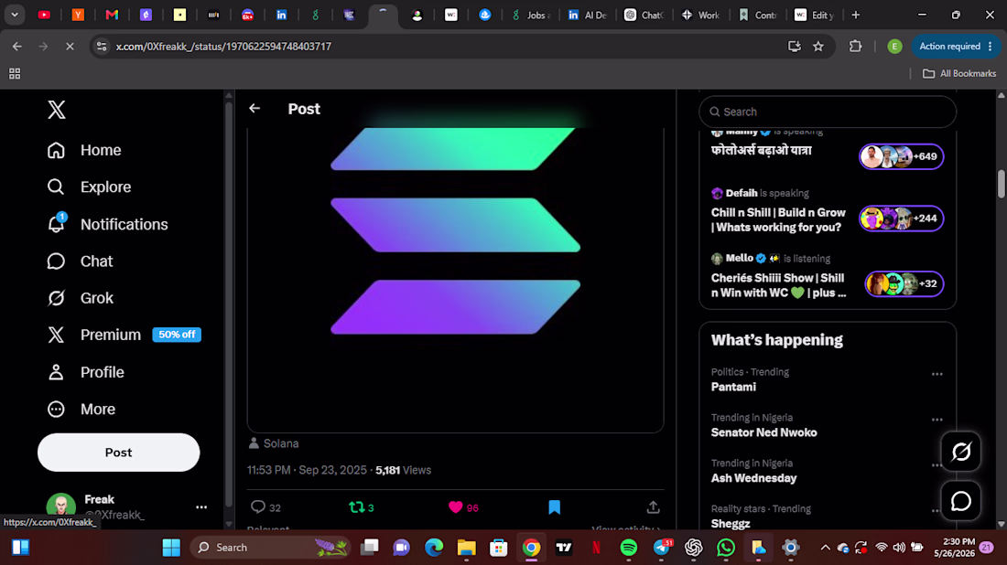The height and width of the screenshot is (565, 1007).
Task: Open Sheggz trending topic
Action: click(731, 523)
